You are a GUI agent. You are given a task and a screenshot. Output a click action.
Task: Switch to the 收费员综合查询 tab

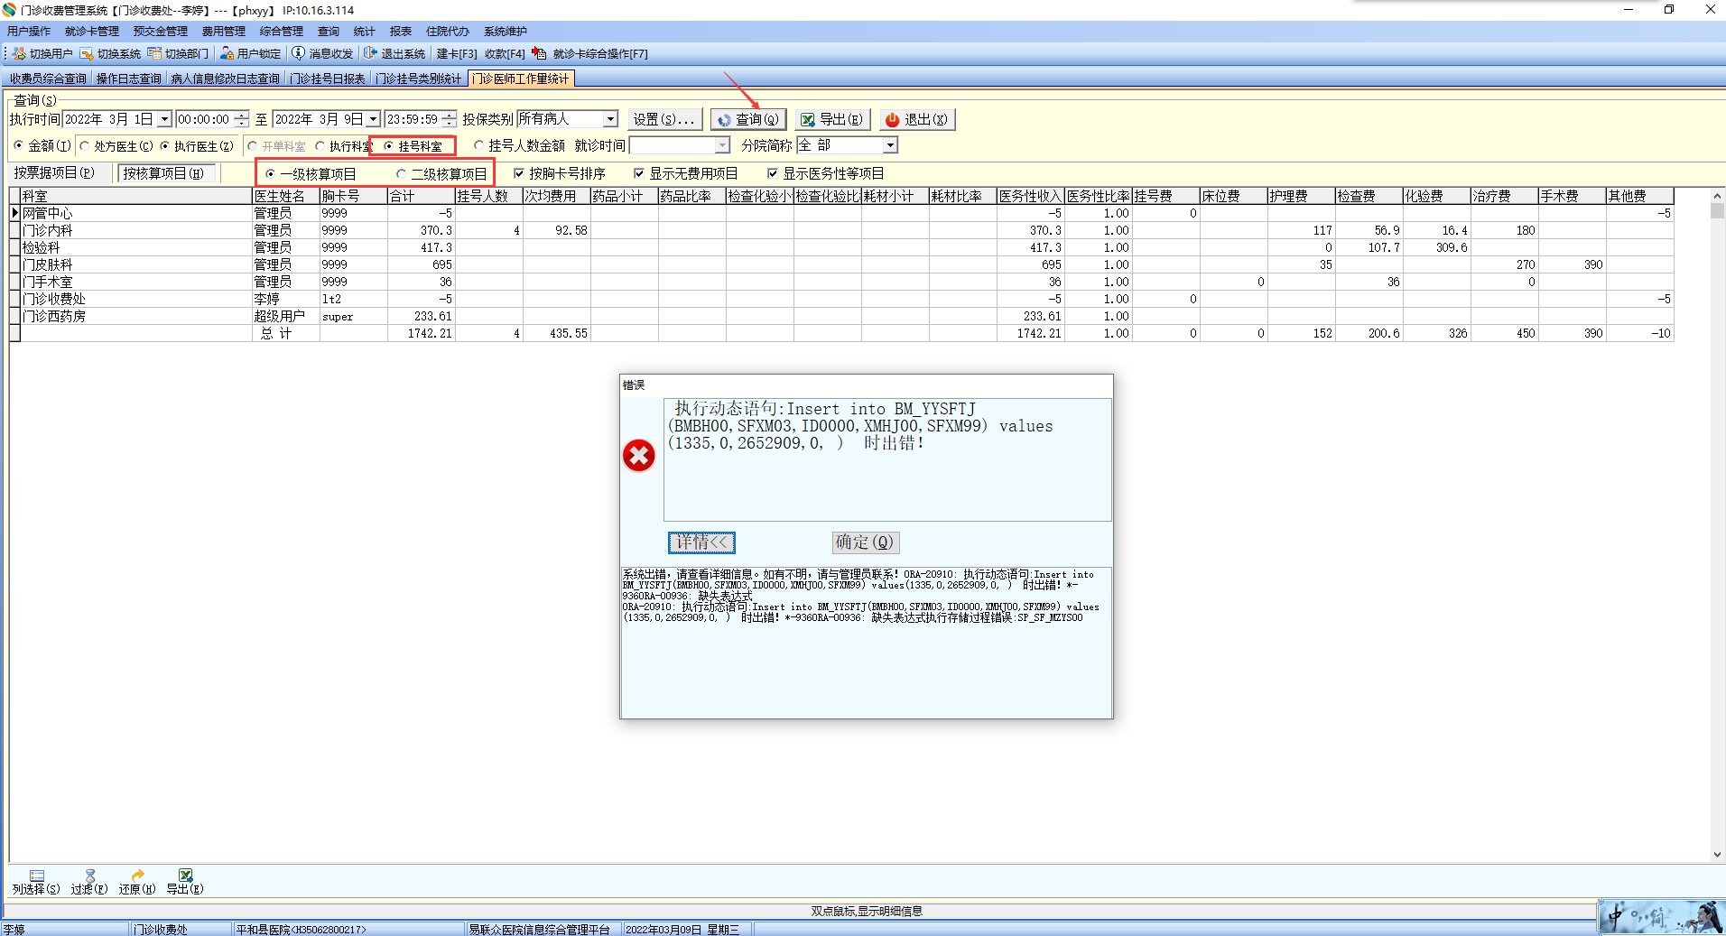(x=48, y=79)
